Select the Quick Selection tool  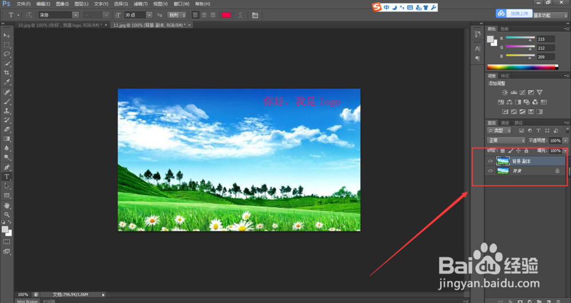[6, 64]
